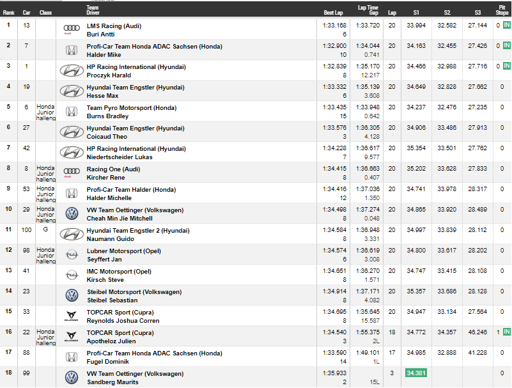
Task: Click Honda Junior Challenge class for car 6
Action: click(46, 113)
